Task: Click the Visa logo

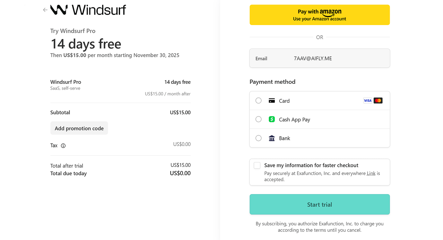Action: [368, 101]
